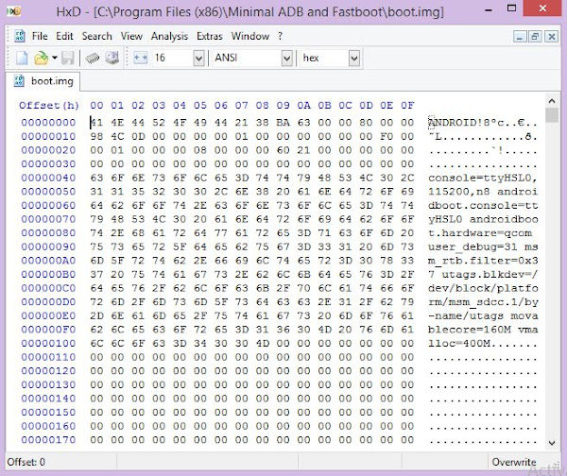Click offset label 00000100

coord(48,344)
